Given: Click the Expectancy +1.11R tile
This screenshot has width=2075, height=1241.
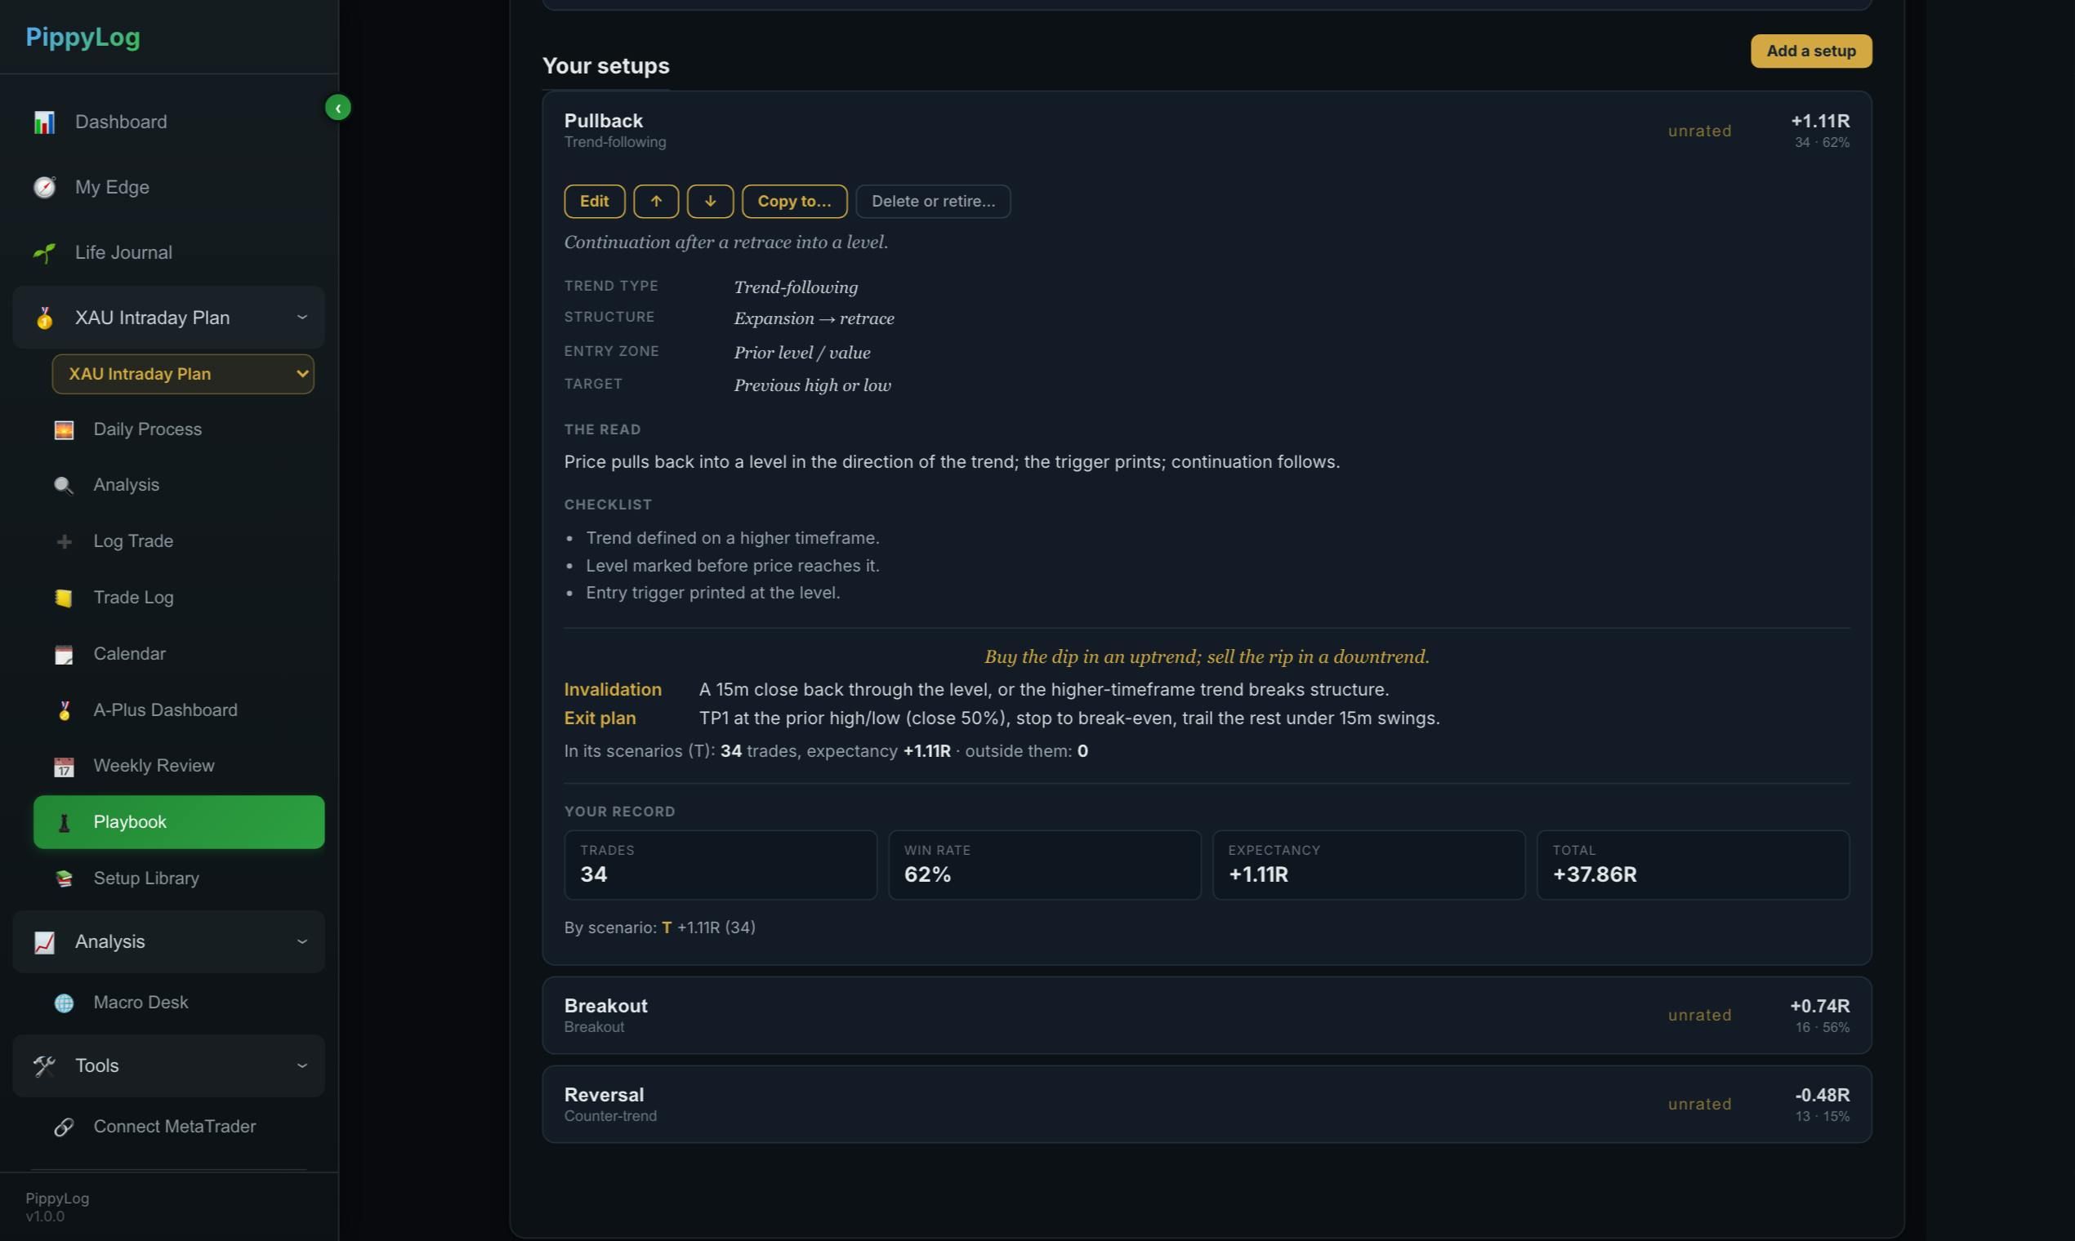Looking at the screenshot, I should pos(1369,865).
